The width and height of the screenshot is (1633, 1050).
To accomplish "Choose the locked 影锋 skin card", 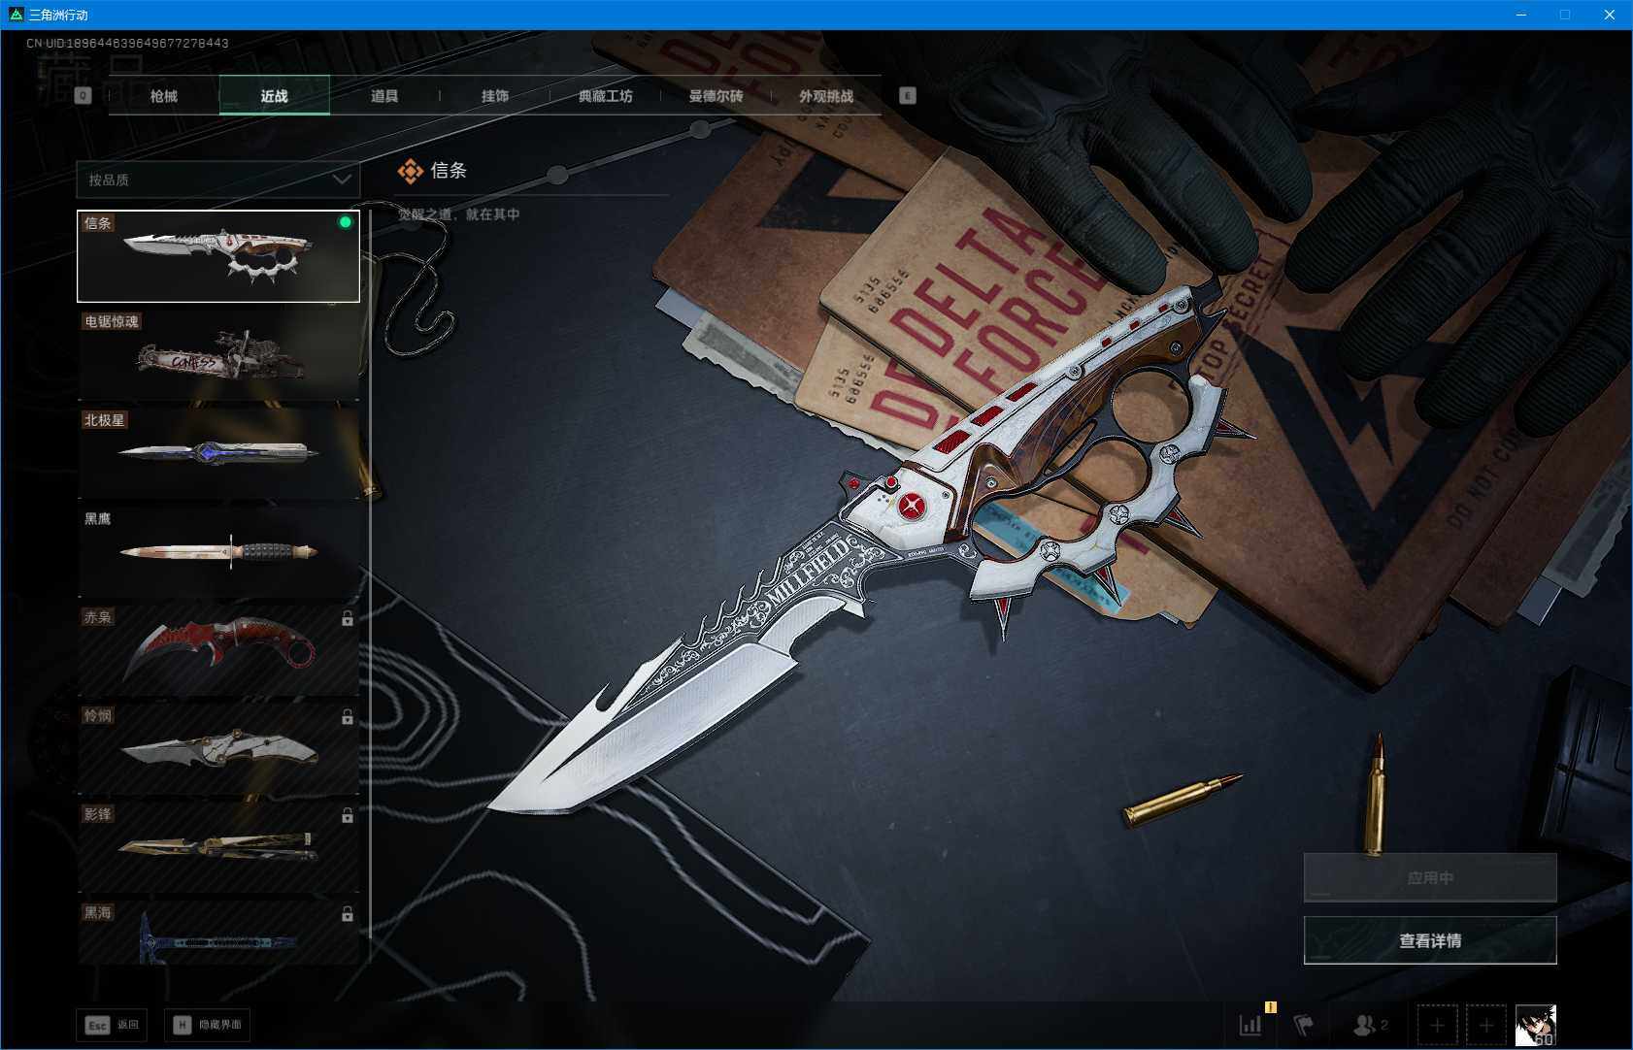I will click(218, 848).
